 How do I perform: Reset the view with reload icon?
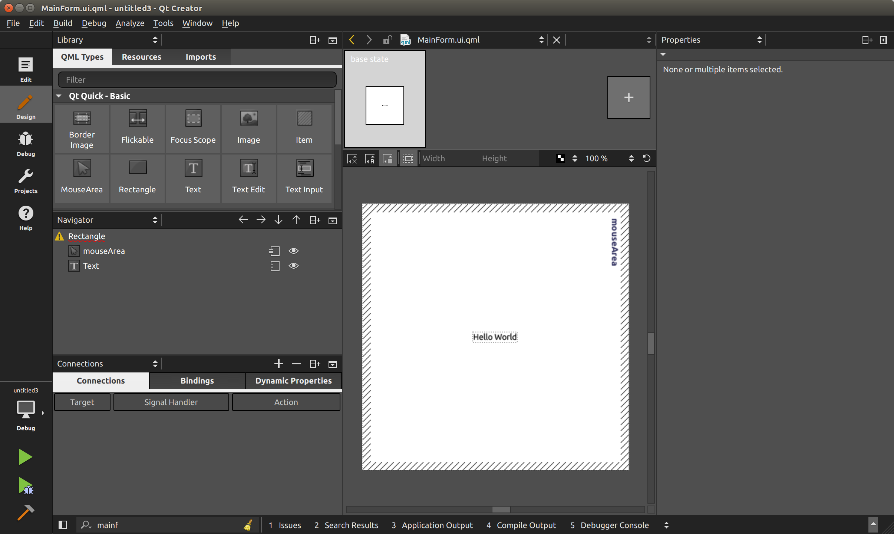647,158
